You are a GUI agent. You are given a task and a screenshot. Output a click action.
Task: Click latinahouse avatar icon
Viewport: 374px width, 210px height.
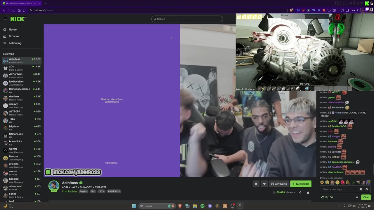pos(5,135)
